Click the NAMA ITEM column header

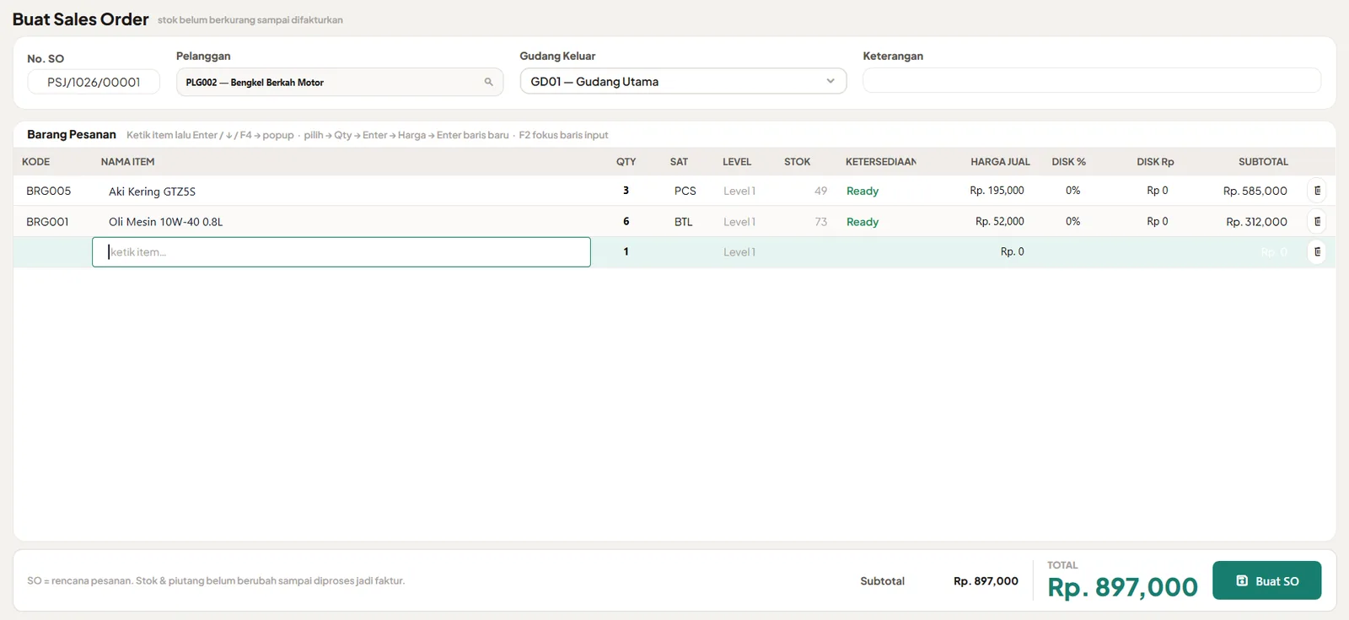coord(127,162)
